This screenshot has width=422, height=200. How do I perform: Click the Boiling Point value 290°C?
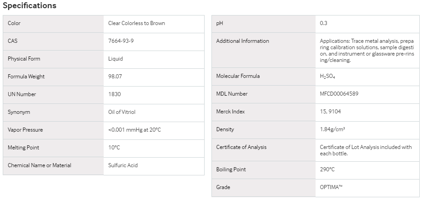coord(327,169)
